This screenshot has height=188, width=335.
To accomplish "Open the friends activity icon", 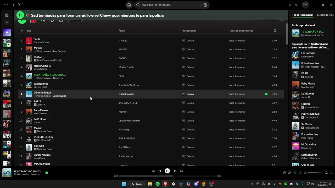I will point(296,5).
